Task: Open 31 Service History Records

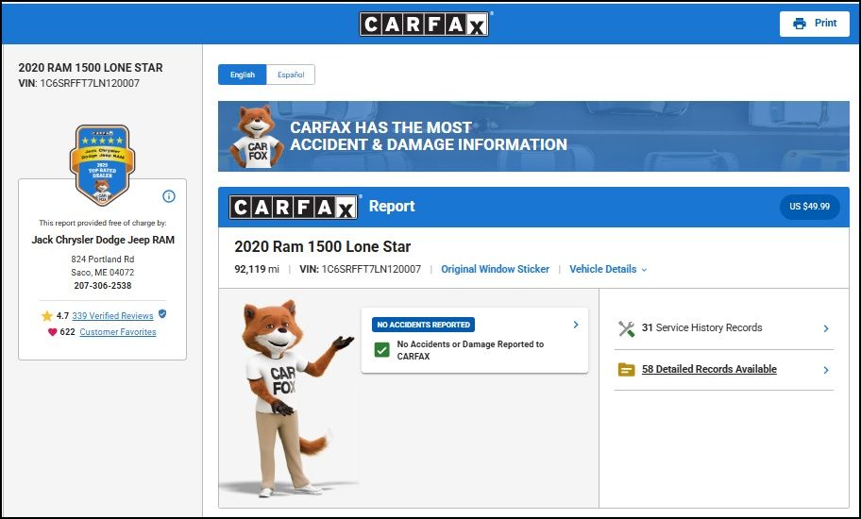Action: click(x=701, y=327)
